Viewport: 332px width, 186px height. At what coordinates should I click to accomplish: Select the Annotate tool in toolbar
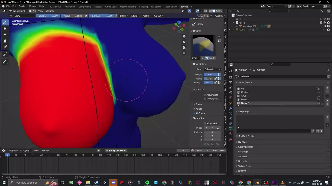coord(5,63)
